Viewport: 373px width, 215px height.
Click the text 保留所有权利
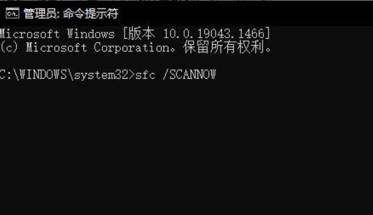pyautogui.click(x=223, y=47)
